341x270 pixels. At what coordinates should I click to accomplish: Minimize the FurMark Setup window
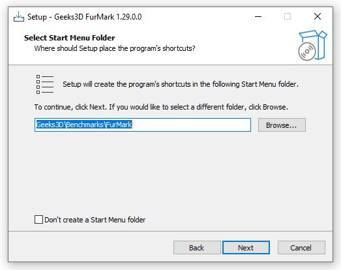(258, 16)
